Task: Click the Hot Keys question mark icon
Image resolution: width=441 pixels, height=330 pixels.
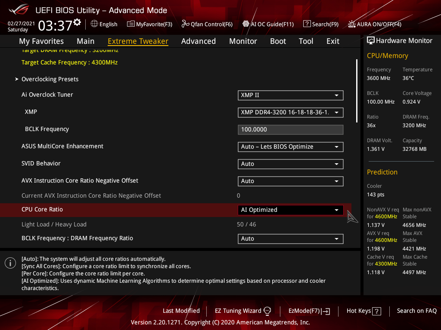Action: click(x=376, y=311)
